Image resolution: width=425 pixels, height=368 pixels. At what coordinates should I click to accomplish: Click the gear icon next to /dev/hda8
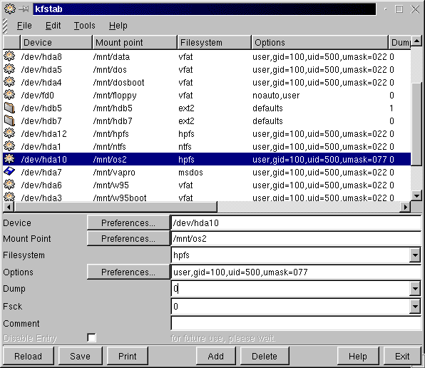(9, 56)
